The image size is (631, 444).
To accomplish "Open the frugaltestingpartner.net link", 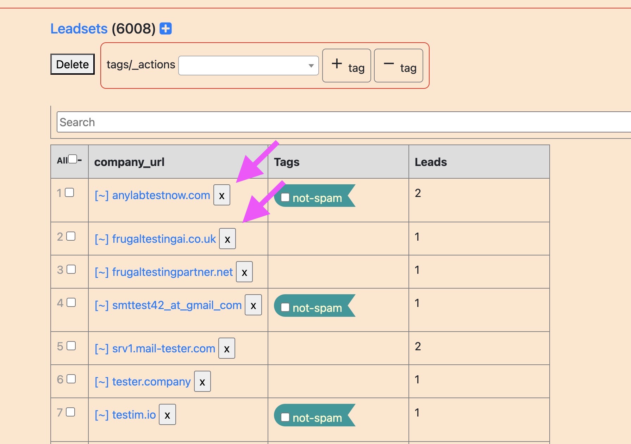I will [x=172, y=272].
